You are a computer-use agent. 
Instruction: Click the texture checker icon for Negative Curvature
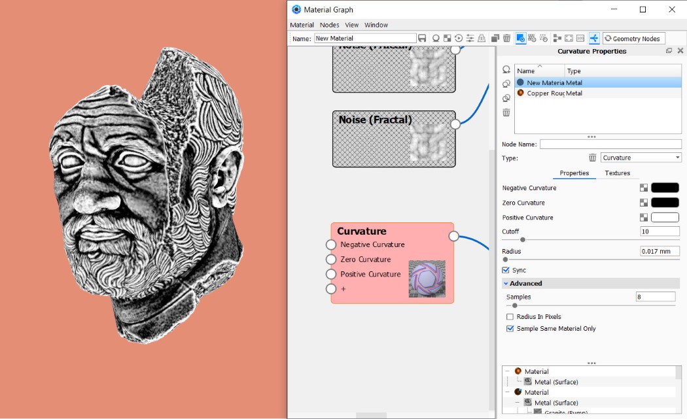644,188
